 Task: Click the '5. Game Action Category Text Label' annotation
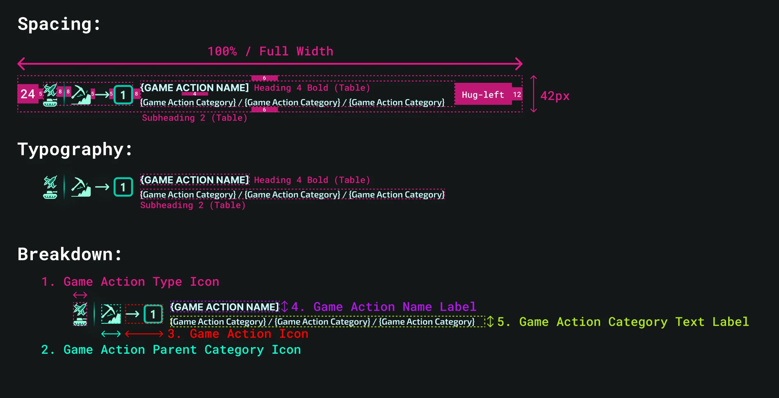point(623,322)
